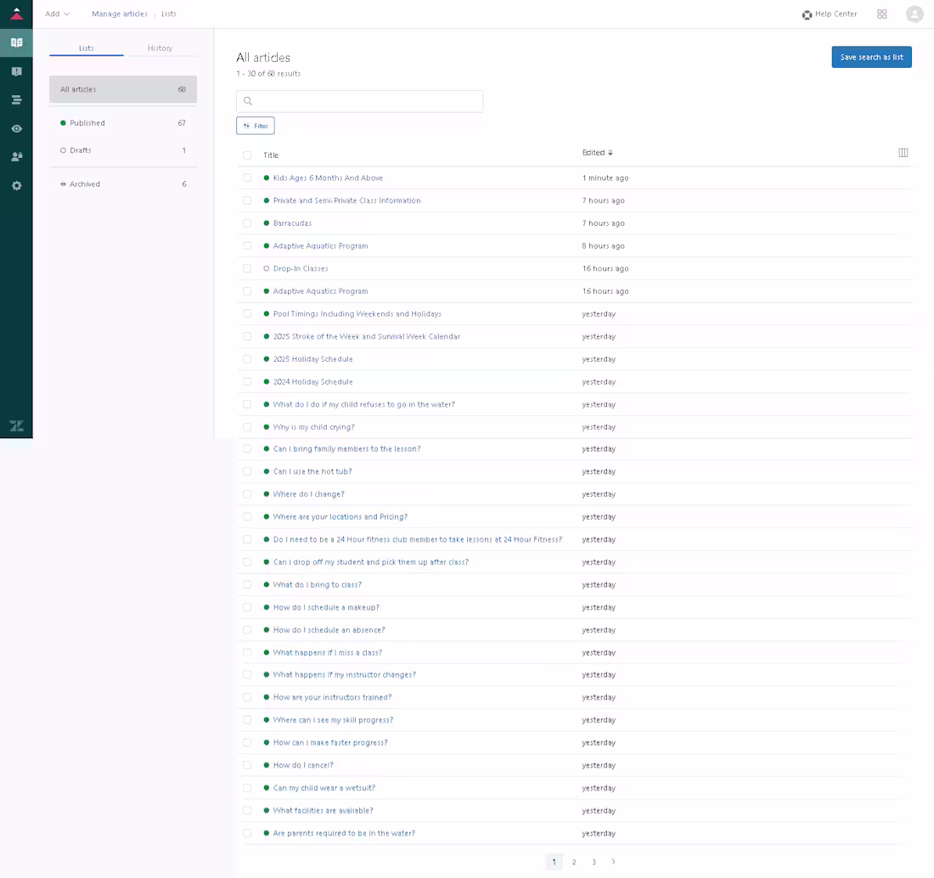Expand the next page chevron in pagination
Viewport: 934px width, 878px height.
614,861
